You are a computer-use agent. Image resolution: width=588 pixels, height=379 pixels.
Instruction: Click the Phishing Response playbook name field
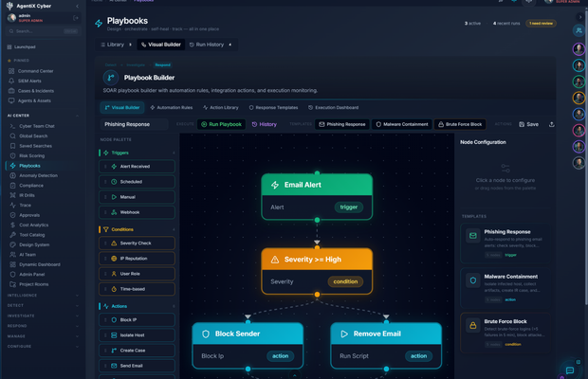pos(134,124)
